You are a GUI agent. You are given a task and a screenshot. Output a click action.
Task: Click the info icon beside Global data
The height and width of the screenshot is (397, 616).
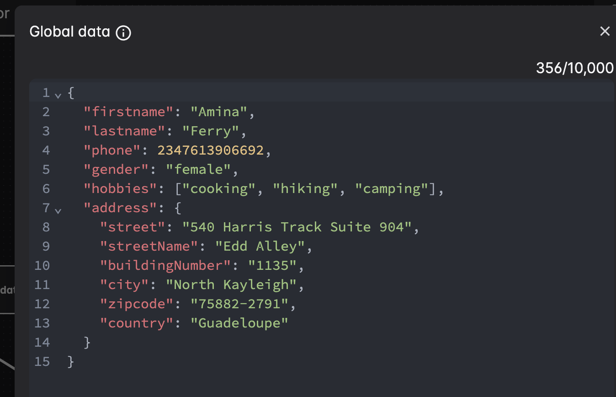tap(122, 32)
